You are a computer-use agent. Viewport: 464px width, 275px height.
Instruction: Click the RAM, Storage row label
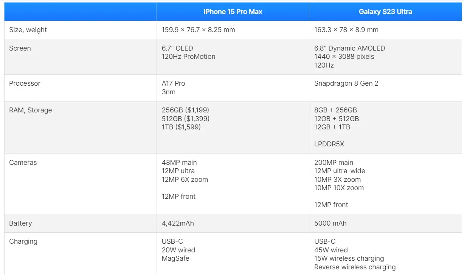point(30,110)
